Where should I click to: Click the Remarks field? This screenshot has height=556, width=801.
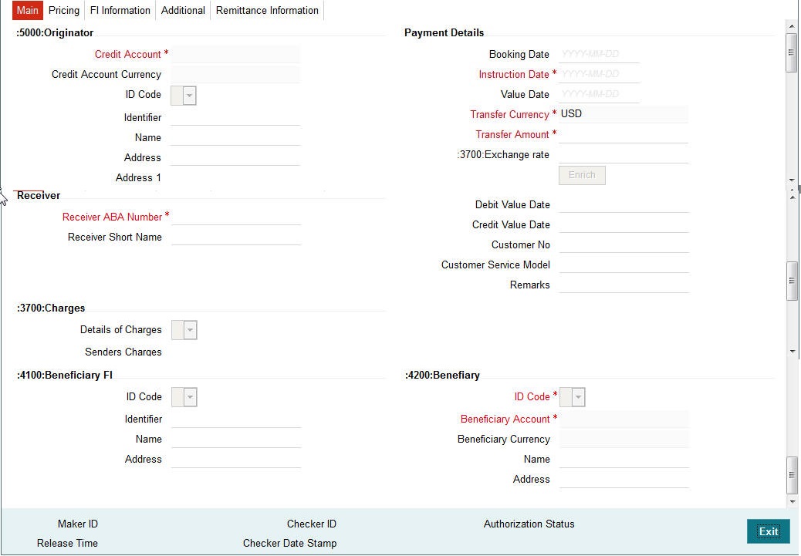[624, 285]
